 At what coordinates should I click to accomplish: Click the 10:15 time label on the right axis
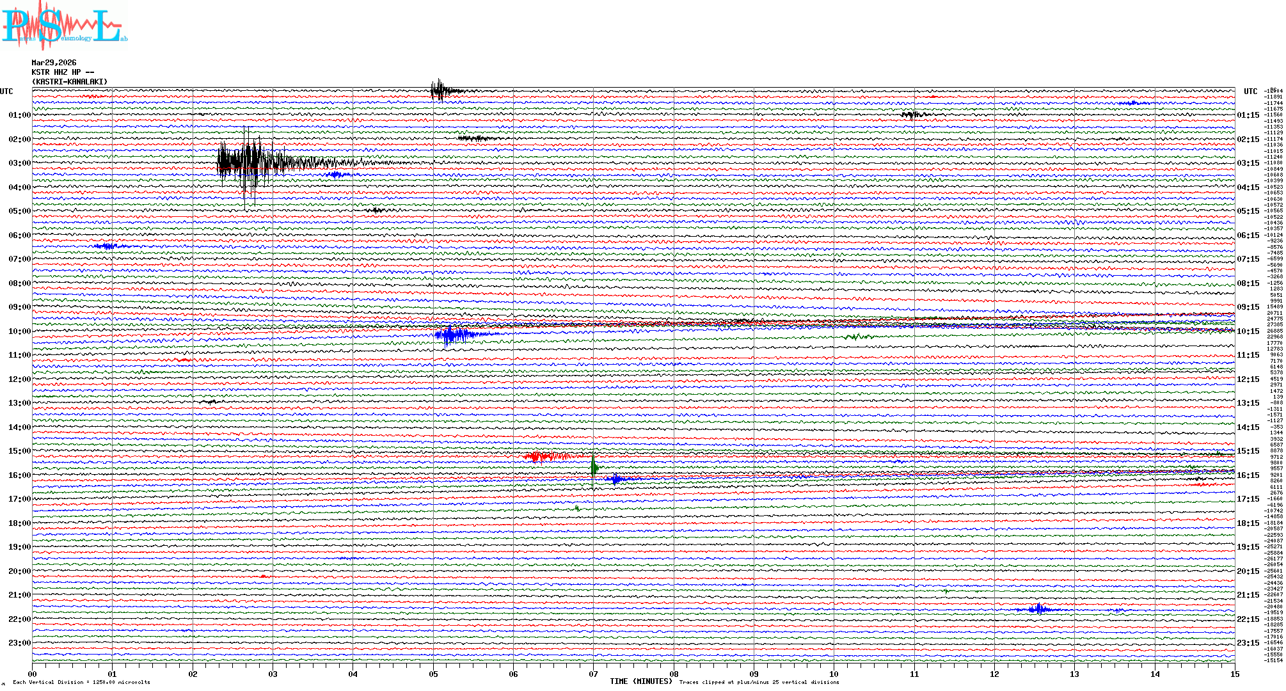point(1248,331)
